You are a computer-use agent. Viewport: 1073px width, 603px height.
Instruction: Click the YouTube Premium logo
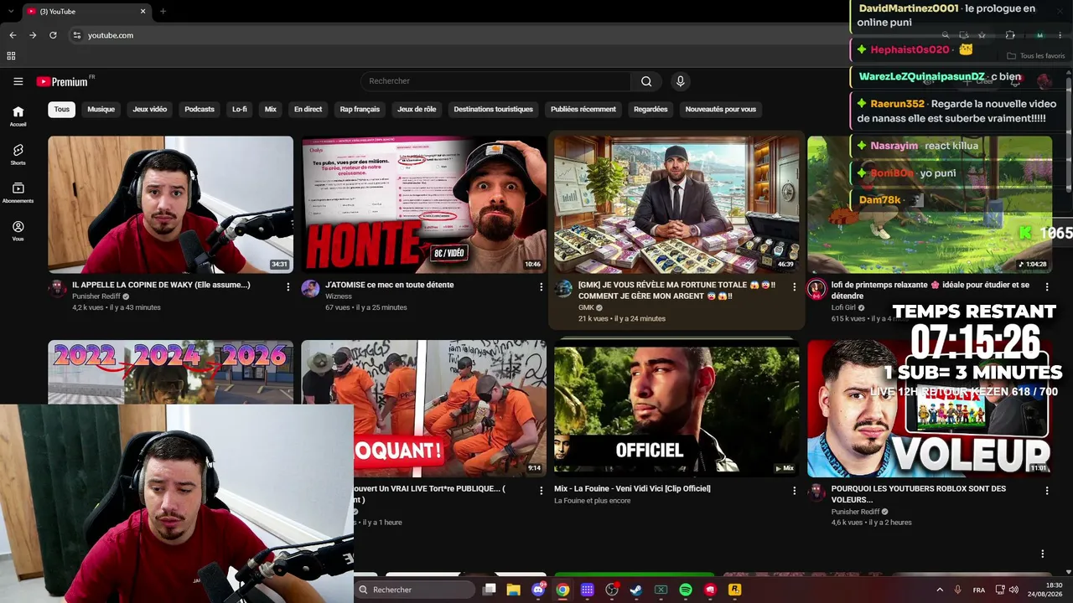[62, 81]
